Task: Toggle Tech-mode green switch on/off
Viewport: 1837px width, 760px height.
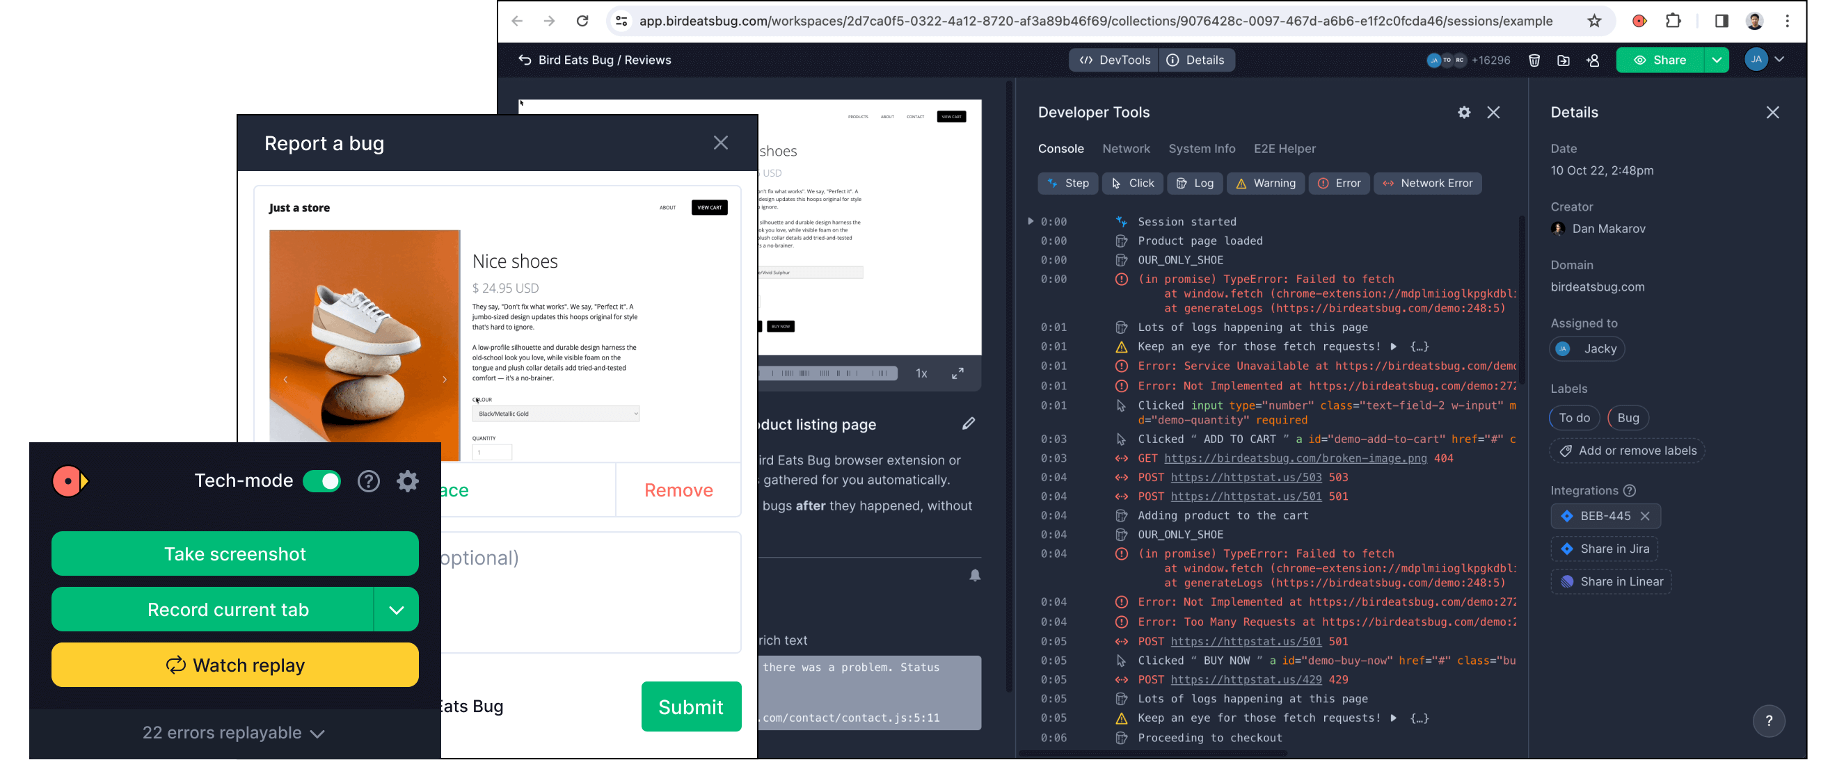Action: (324, 483)
